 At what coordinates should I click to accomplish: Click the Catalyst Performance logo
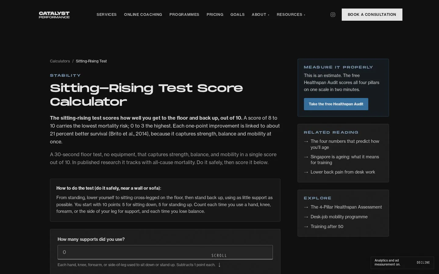point(54,15)
